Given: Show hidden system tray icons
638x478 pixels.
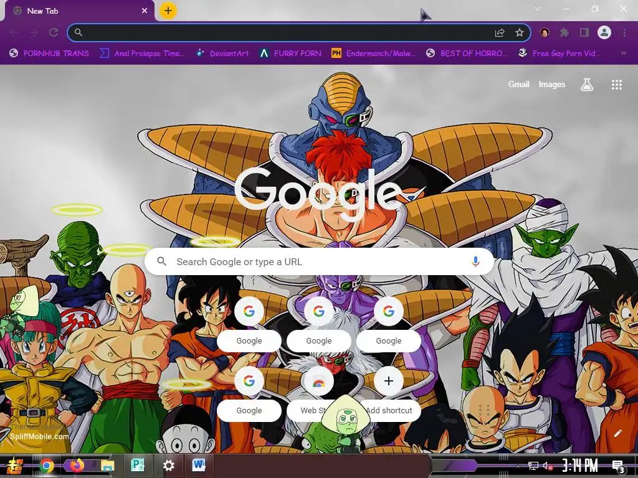Looking at the screenshot, I should tap(518, 466).
